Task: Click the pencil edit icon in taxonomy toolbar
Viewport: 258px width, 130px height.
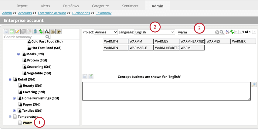Action: point(17,32)
